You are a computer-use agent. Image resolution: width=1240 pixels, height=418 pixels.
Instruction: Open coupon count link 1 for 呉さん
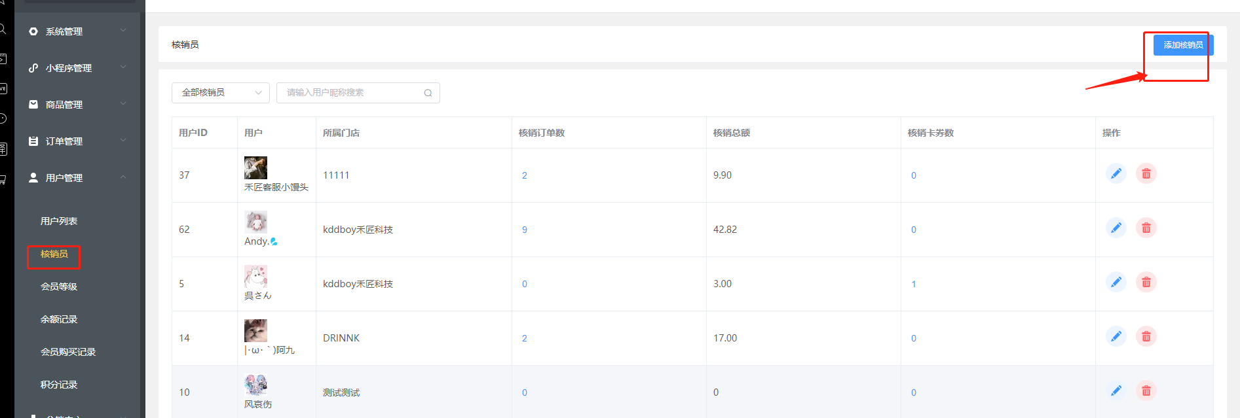pyautogui.click(x=914, y=285)
